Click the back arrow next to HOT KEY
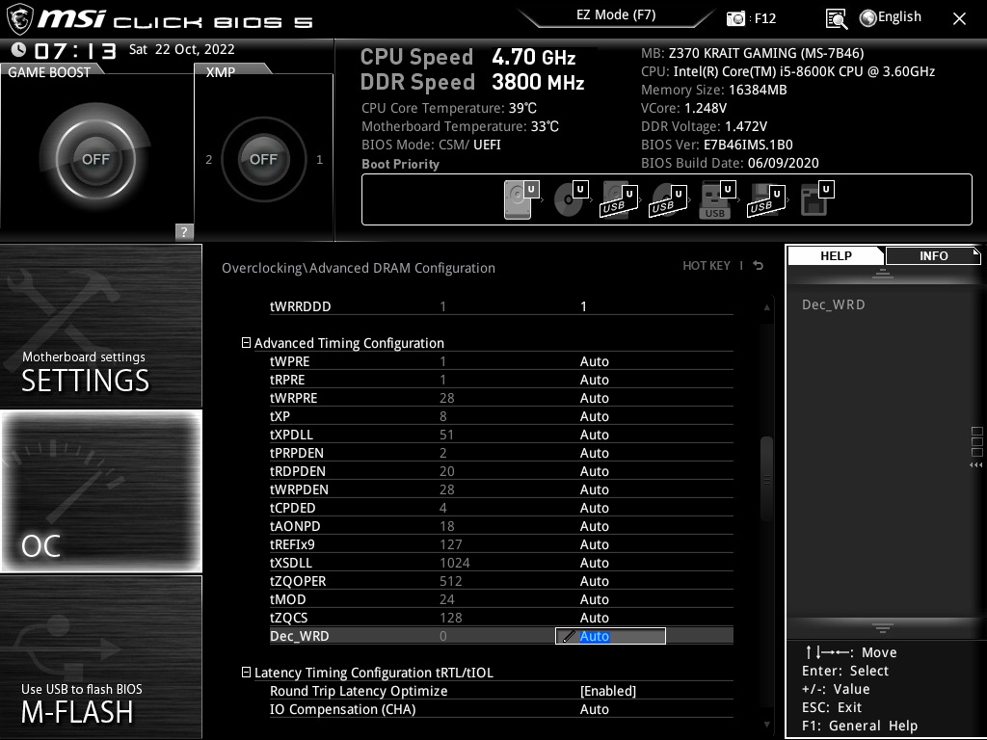 coord(759,266)
